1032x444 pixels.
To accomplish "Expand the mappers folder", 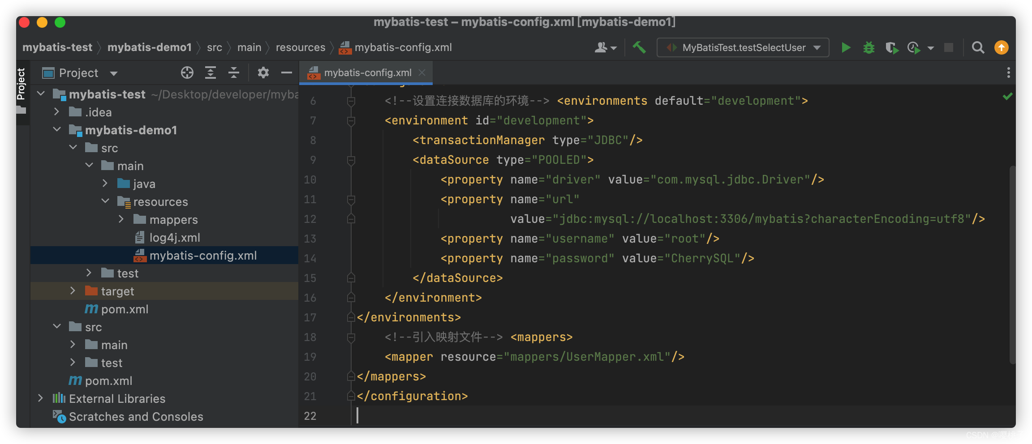I will (x=121, y=219).
